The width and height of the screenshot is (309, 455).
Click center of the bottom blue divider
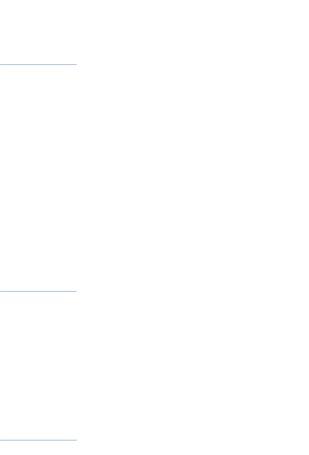[x=38, y=440]
